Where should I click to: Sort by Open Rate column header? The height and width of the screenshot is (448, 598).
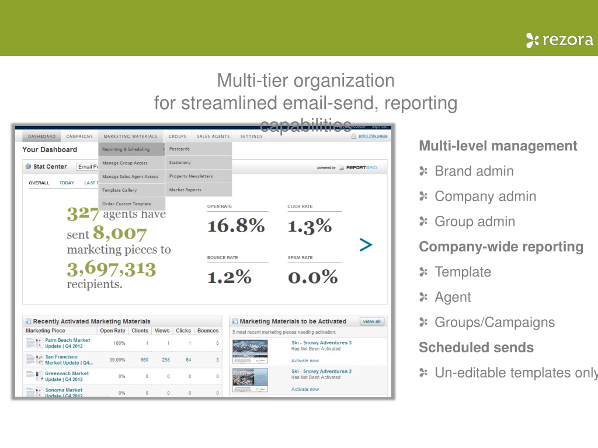coord(113,331)
